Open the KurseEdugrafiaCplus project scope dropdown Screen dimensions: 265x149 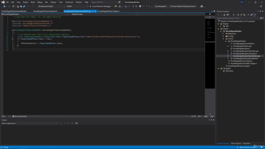(x=35, y=14)
